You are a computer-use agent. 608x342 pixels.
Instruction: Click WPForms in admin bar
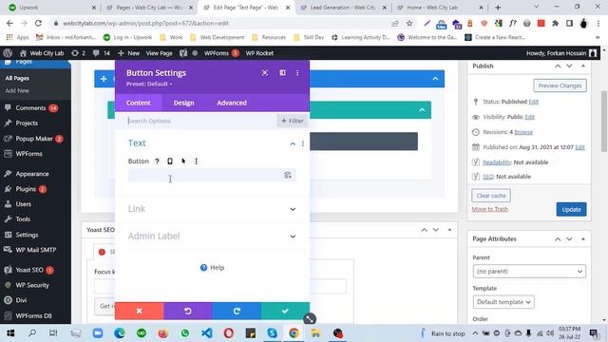pyautogui.click(x=221, y=53)
